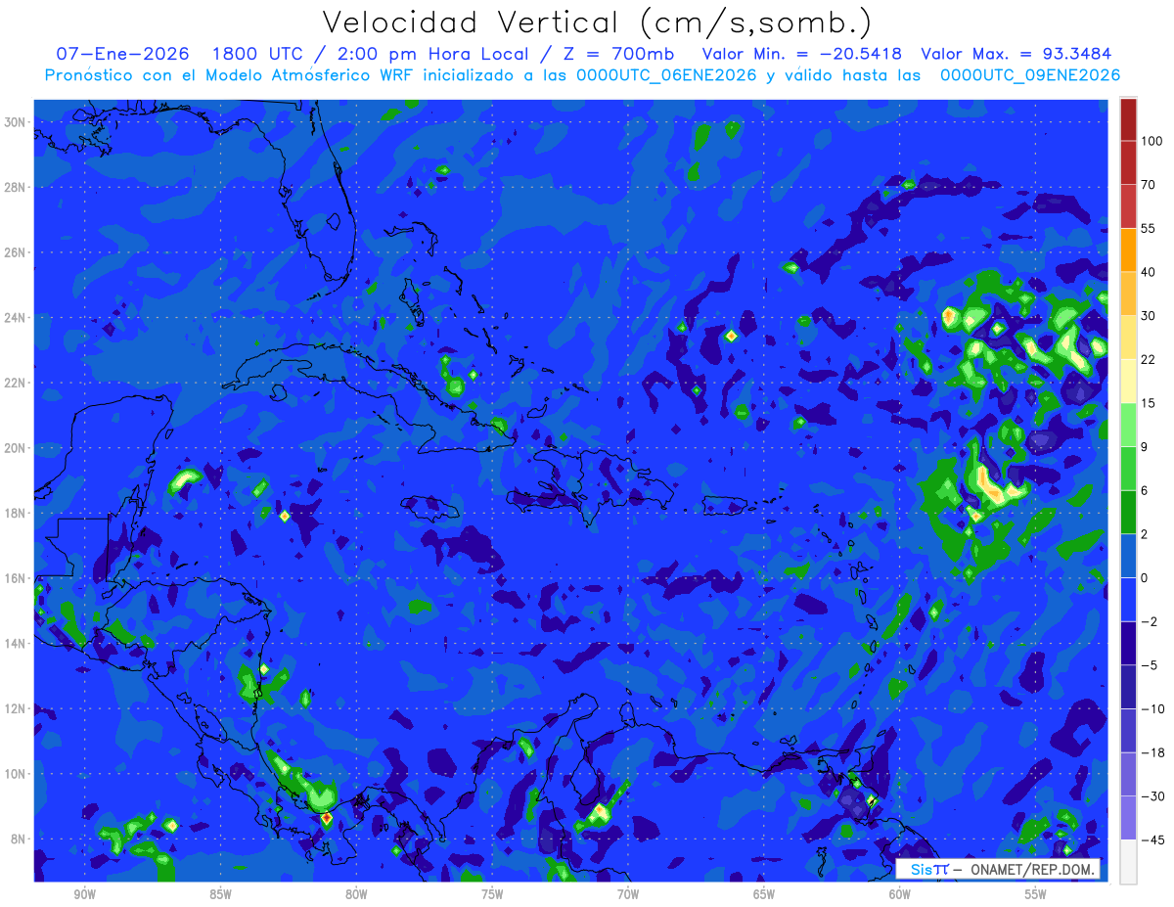This screenshot has width=1174, height=907.
Task: Select the pale yellow colorbar segment between 15 and 22
Action: tap(1128, 381)
